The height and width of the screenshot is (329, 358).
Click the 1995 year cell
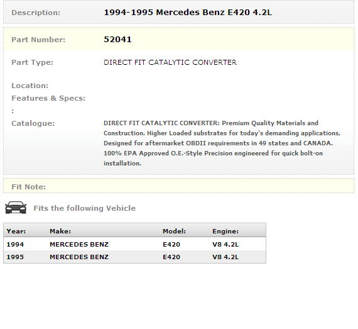point(15,257)
